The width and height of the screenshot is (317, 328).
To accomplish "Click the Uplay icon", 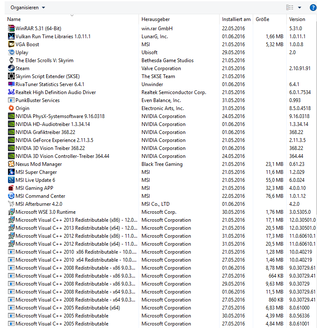I will [11, 52].
